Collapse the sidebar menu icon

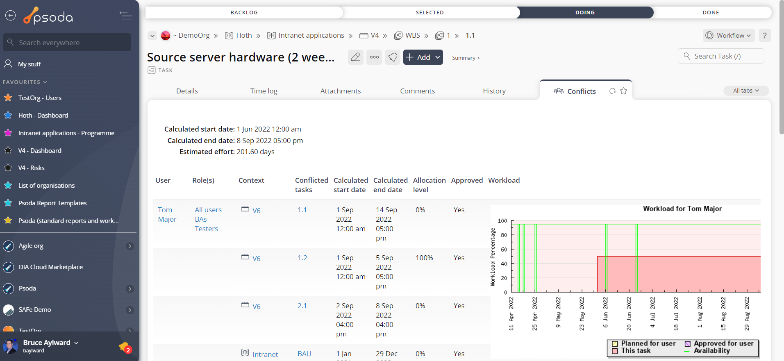[x=126, y=16]
